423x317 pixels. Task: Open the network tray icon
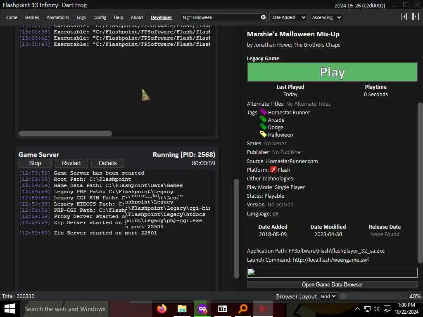pyautogui.click(x=367, y=309)
